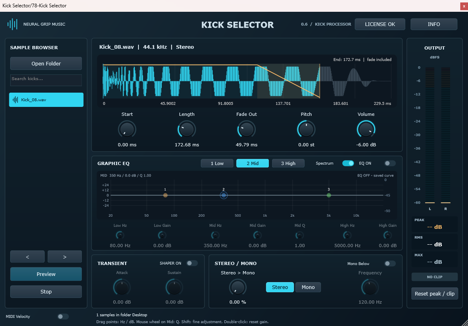Click the 49.79 ms fade out value
Screen dimensions: 468x326
tap(246, 145)
